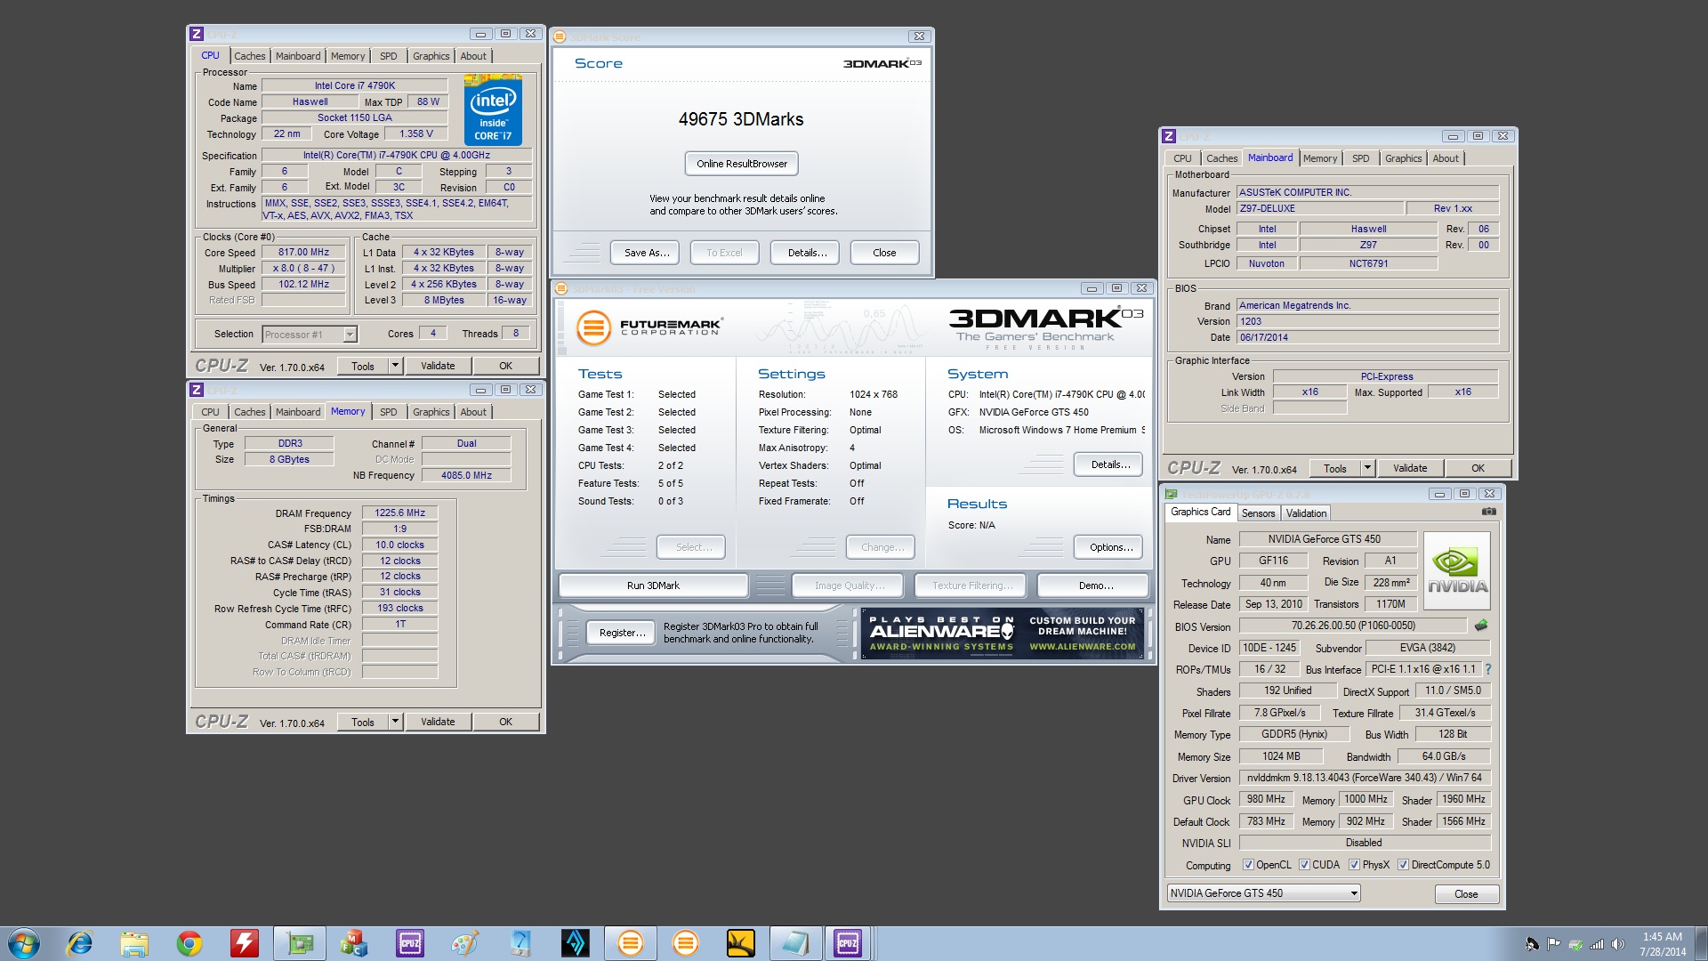
Task: Expand Tools arrow in CPU-Z Mainboard window
Action: click(1368, 468)
